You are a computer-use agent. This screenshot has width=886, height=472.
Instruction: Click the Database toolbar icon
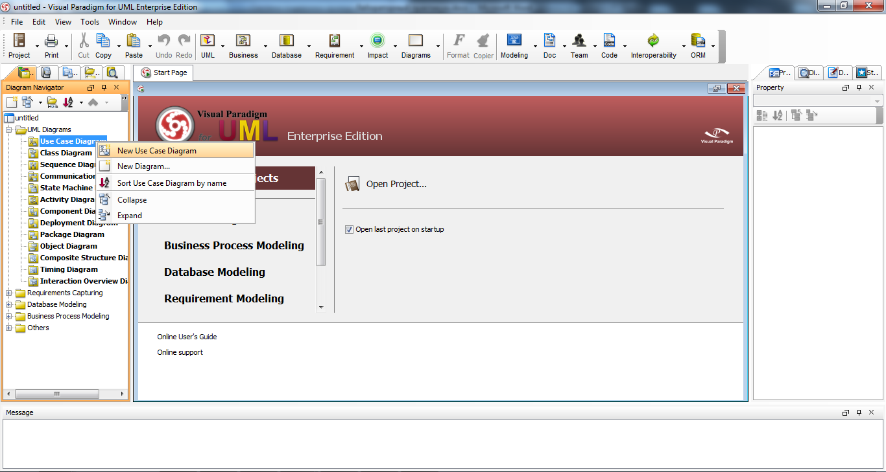286,41
